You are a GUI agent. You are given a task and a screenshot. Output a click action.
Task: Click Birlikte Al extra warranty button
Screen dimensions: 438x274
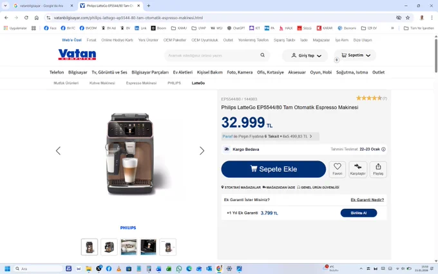click(x=359, y=213)
